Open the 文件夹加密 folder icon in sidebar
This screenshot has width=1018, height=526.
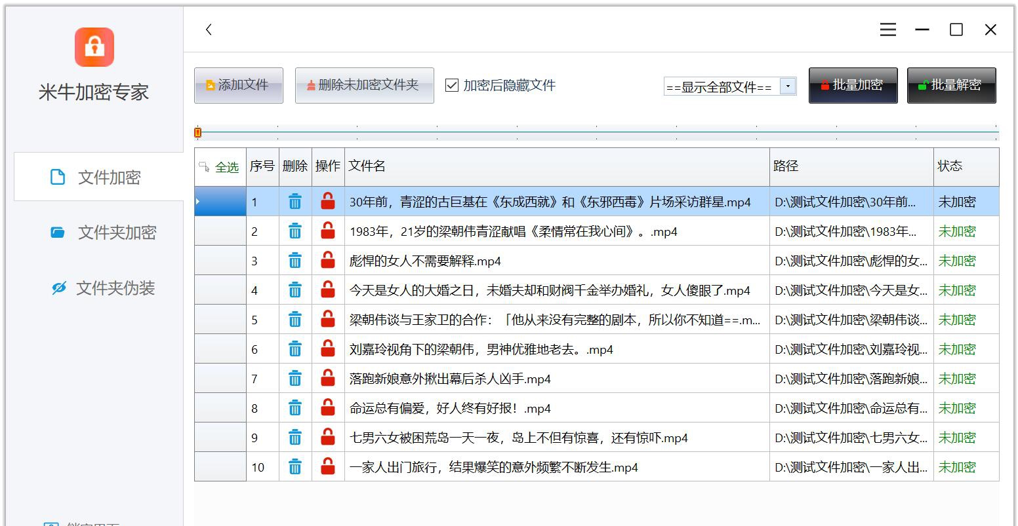[58, 233]
